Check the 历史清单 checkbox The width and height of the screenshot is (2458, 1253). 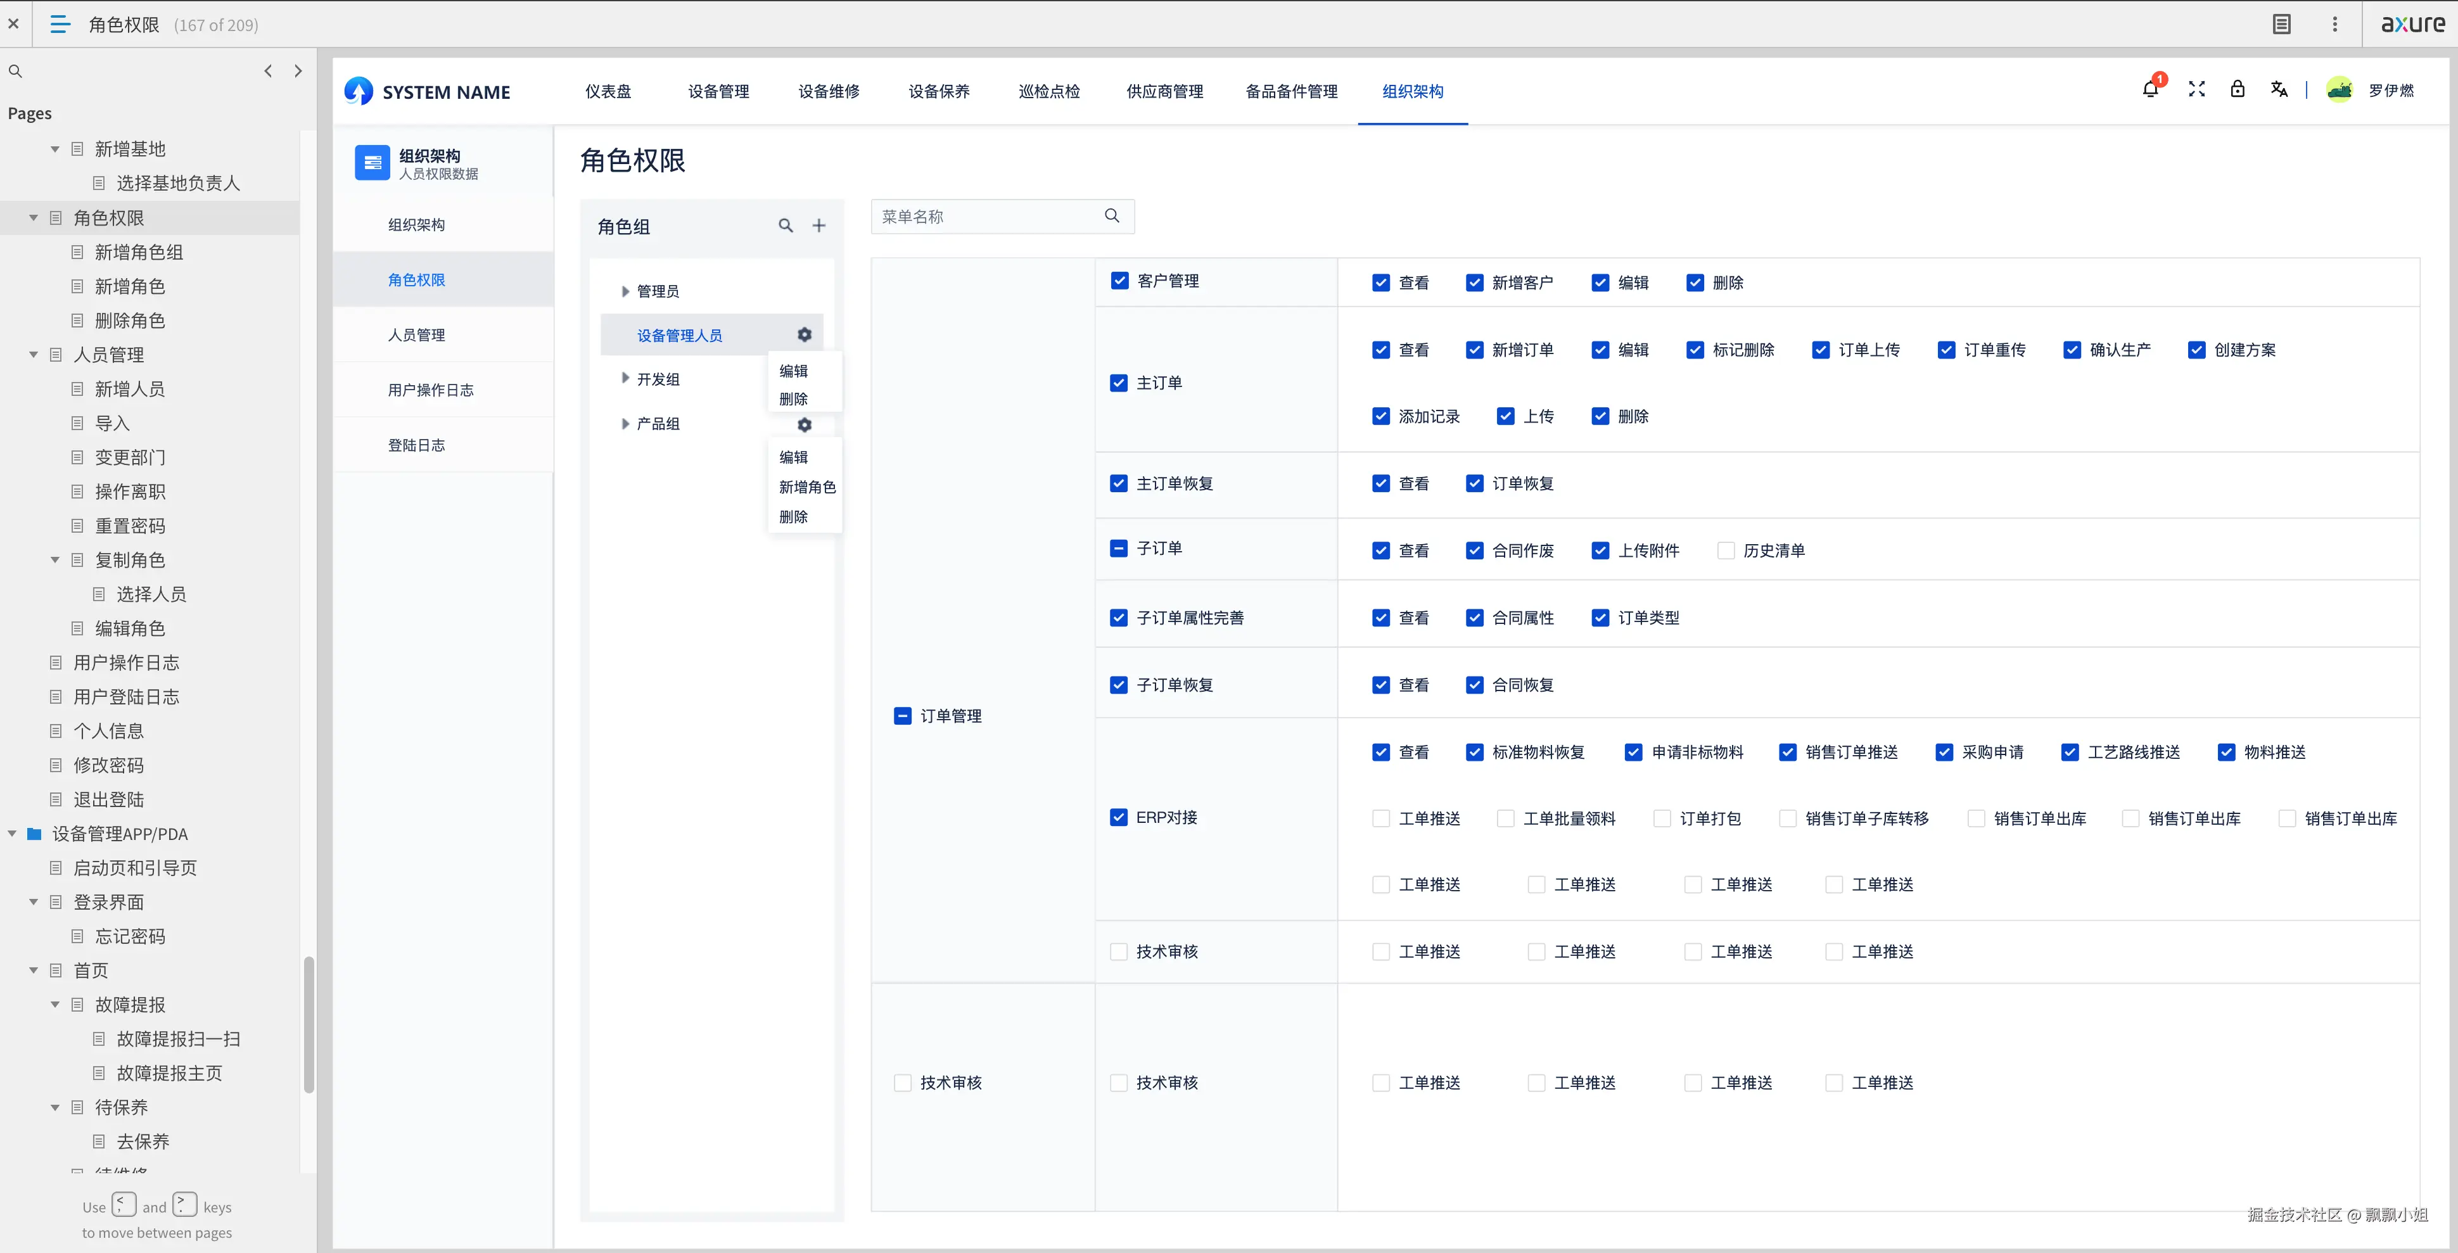[1725, 550]
